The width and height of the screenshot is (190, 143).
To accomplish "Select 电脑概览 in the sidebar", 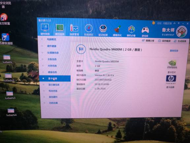I will pos(51,39).
